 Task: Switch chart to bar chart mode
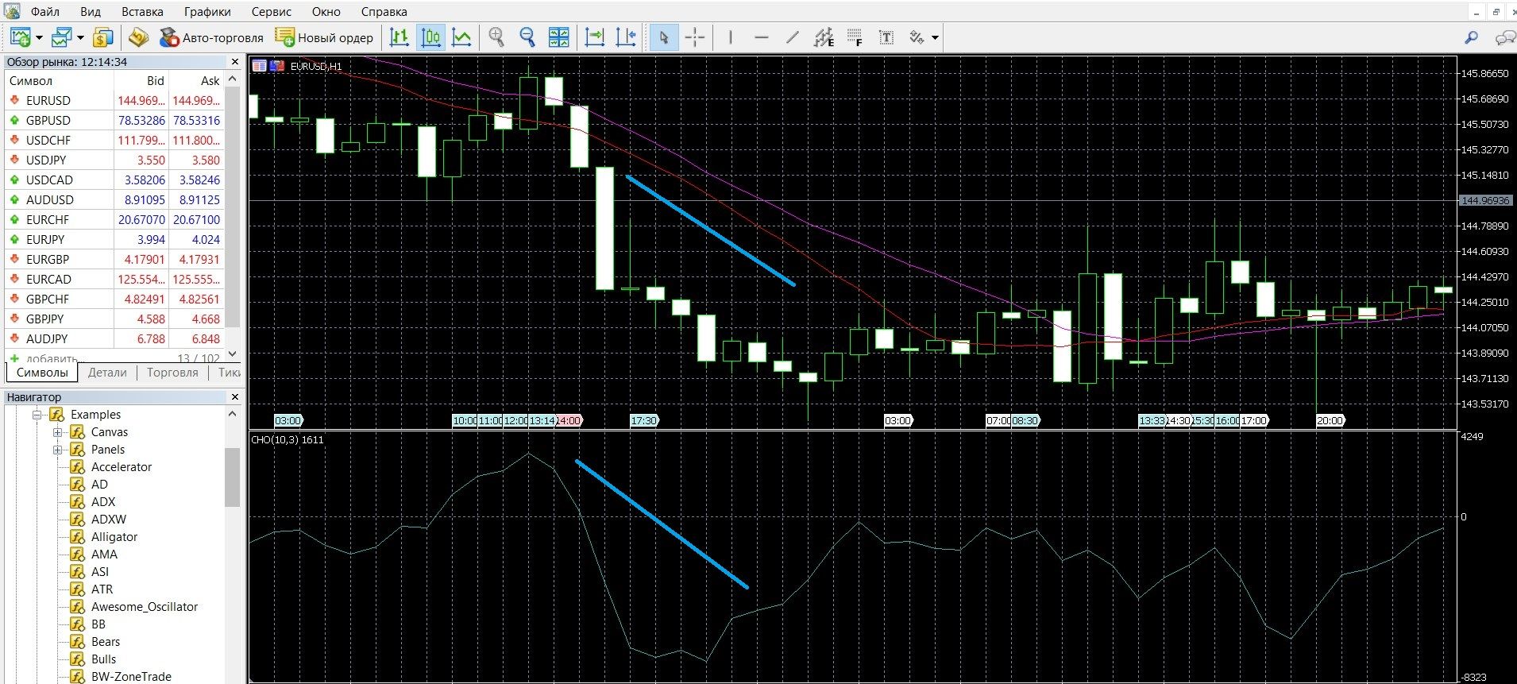[400, 37]
